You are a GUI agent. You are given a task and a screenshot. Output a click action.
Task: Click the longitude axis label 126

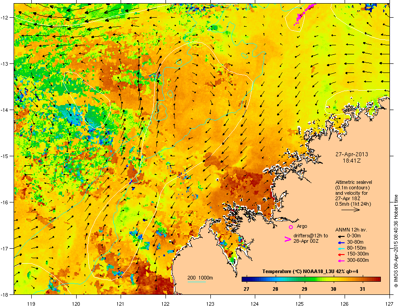(345, 304)
